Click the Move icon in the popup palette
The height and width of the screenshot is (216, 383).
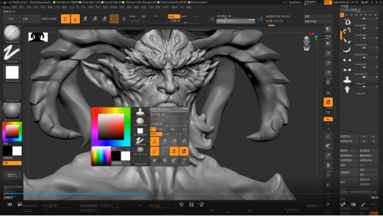click(164, 141)
